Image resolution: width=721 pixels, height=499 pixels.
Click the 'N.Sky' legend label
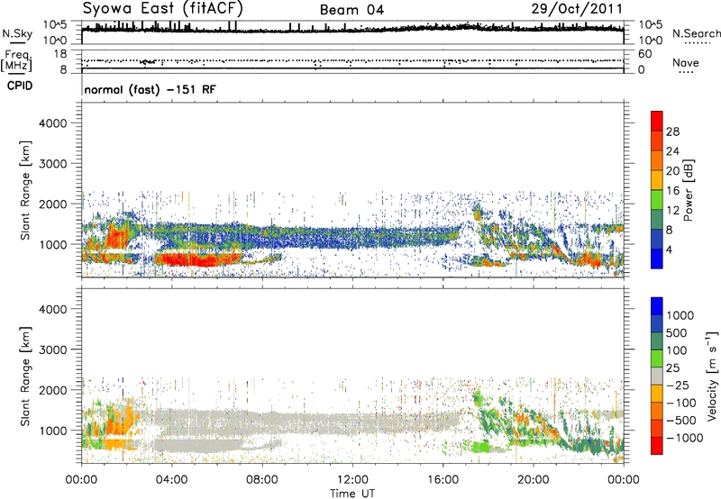17,33
